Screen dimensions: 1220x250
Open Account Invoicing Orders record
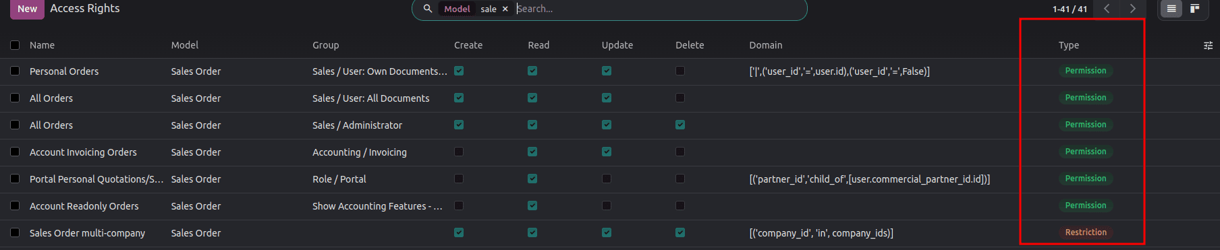83,152
